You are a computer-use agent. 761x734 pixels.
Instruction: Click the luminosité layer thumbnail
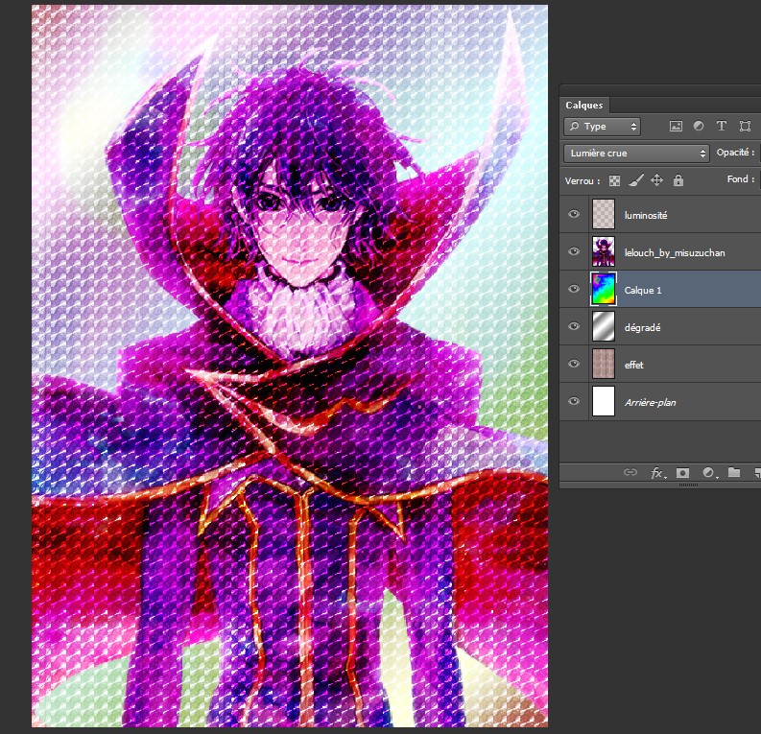[x=604, y=214]
